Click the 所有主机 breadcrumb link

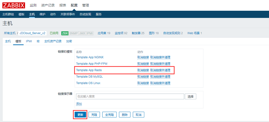10,33
